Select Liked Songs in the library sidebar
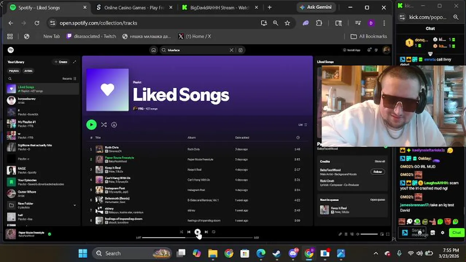Viewport: 466px width, 262px height. [x=42, y=89]
